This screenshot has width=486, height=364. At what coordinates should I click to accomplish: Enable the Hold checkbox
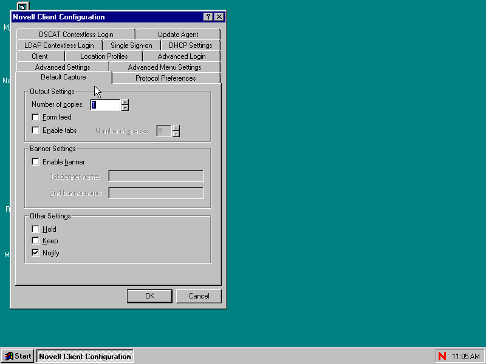(x=36, y=229)
